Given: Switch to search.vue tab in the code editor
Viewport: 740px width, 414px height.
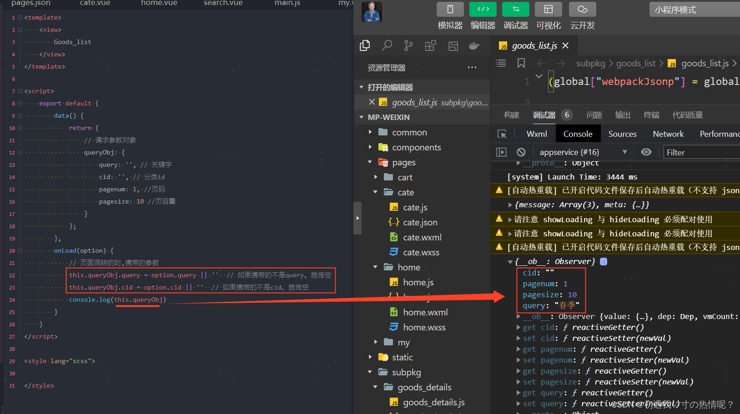Looking at the screenshot, I should click(x=223, y=3).
